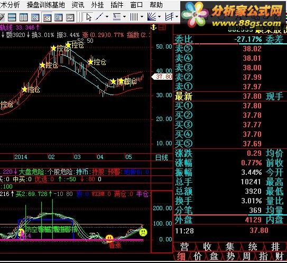Open the 势 tab at bottom right
This screenshot has width=287, height=263.
click(230, 256)
